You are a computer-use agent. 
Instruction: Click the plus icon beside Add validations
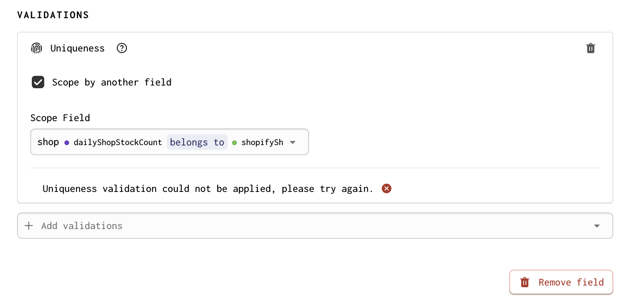click(x=28, y=226)
